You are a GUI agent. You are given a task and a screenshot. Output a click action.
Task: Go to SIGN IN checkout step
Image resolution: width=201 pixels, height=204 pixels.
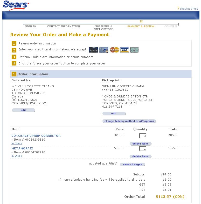[x=31, y=27]
